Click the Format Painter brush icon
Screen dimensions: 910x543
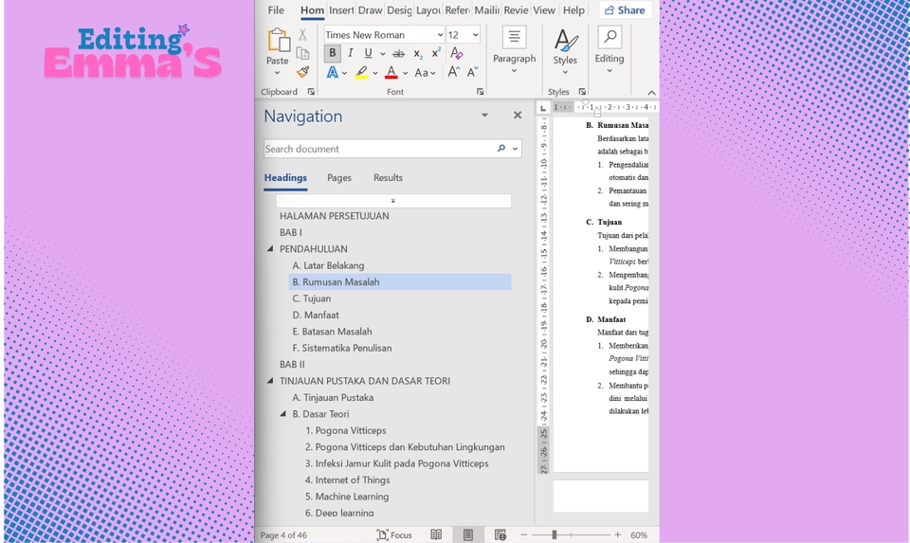tap(302, 72)
